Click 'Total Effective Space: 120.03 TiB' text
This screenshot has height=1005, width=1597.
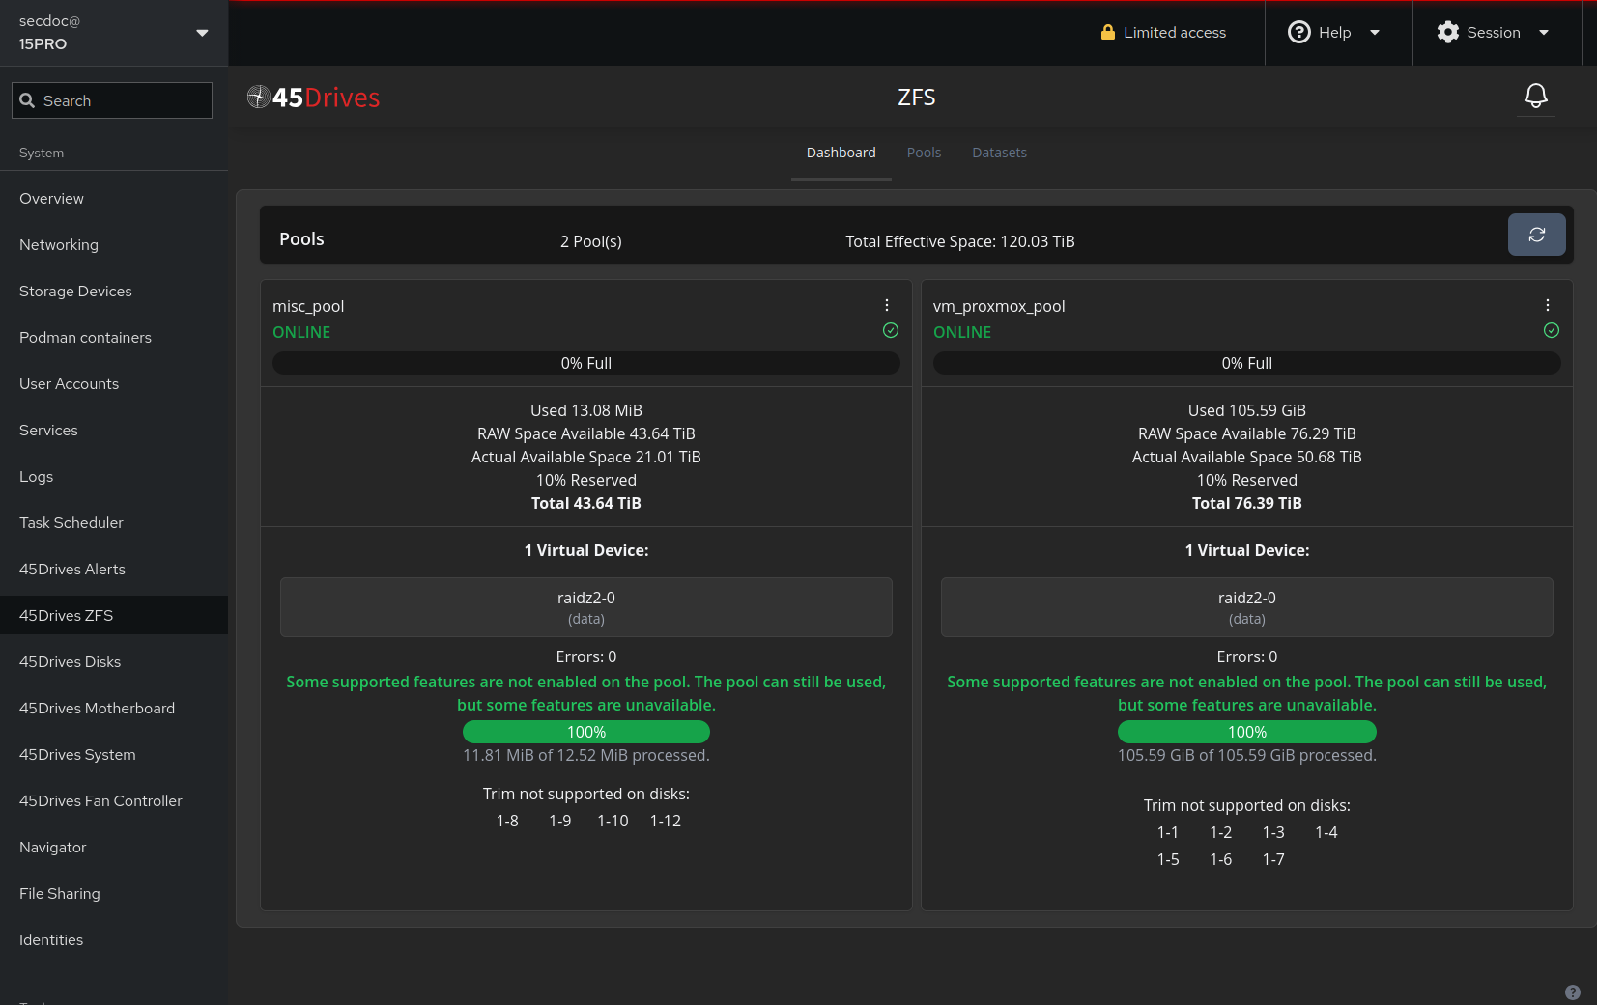pos(960,241)
